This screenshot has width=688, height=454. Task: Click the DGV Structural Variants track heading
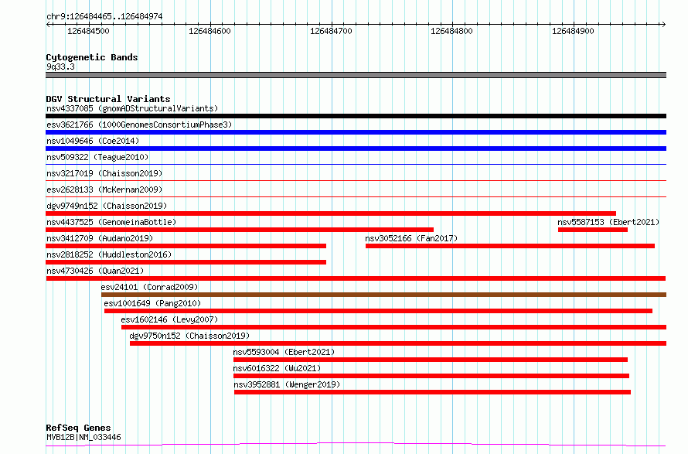coord(108,99)
